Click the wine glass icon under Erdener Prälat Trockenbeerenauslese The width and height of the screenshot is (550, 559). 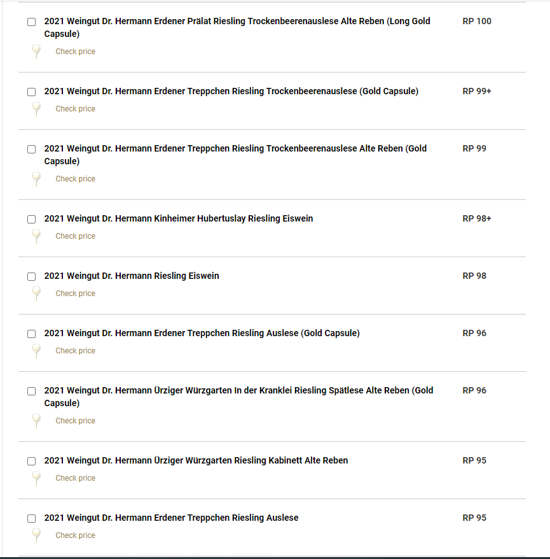click(x=36, y=52)
